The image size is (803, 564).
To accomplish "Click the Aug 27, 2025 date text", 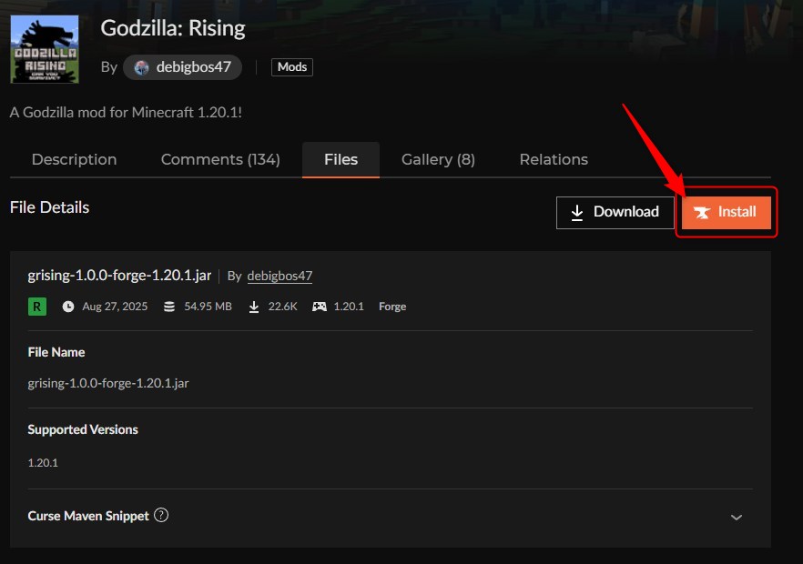I will pyautogui.click(x=115, y=307).
